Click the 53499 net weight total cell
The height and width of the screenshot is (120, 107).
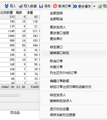(x=33, y=87)
